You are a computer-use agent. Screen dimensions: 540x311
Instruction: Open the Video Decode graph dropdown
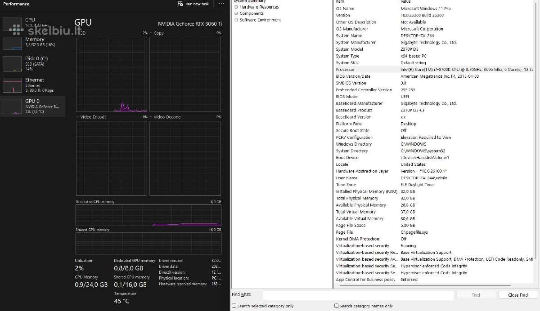(151, 117)
